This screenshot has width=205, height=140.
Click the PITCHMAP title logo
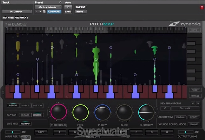coord(102,24)
